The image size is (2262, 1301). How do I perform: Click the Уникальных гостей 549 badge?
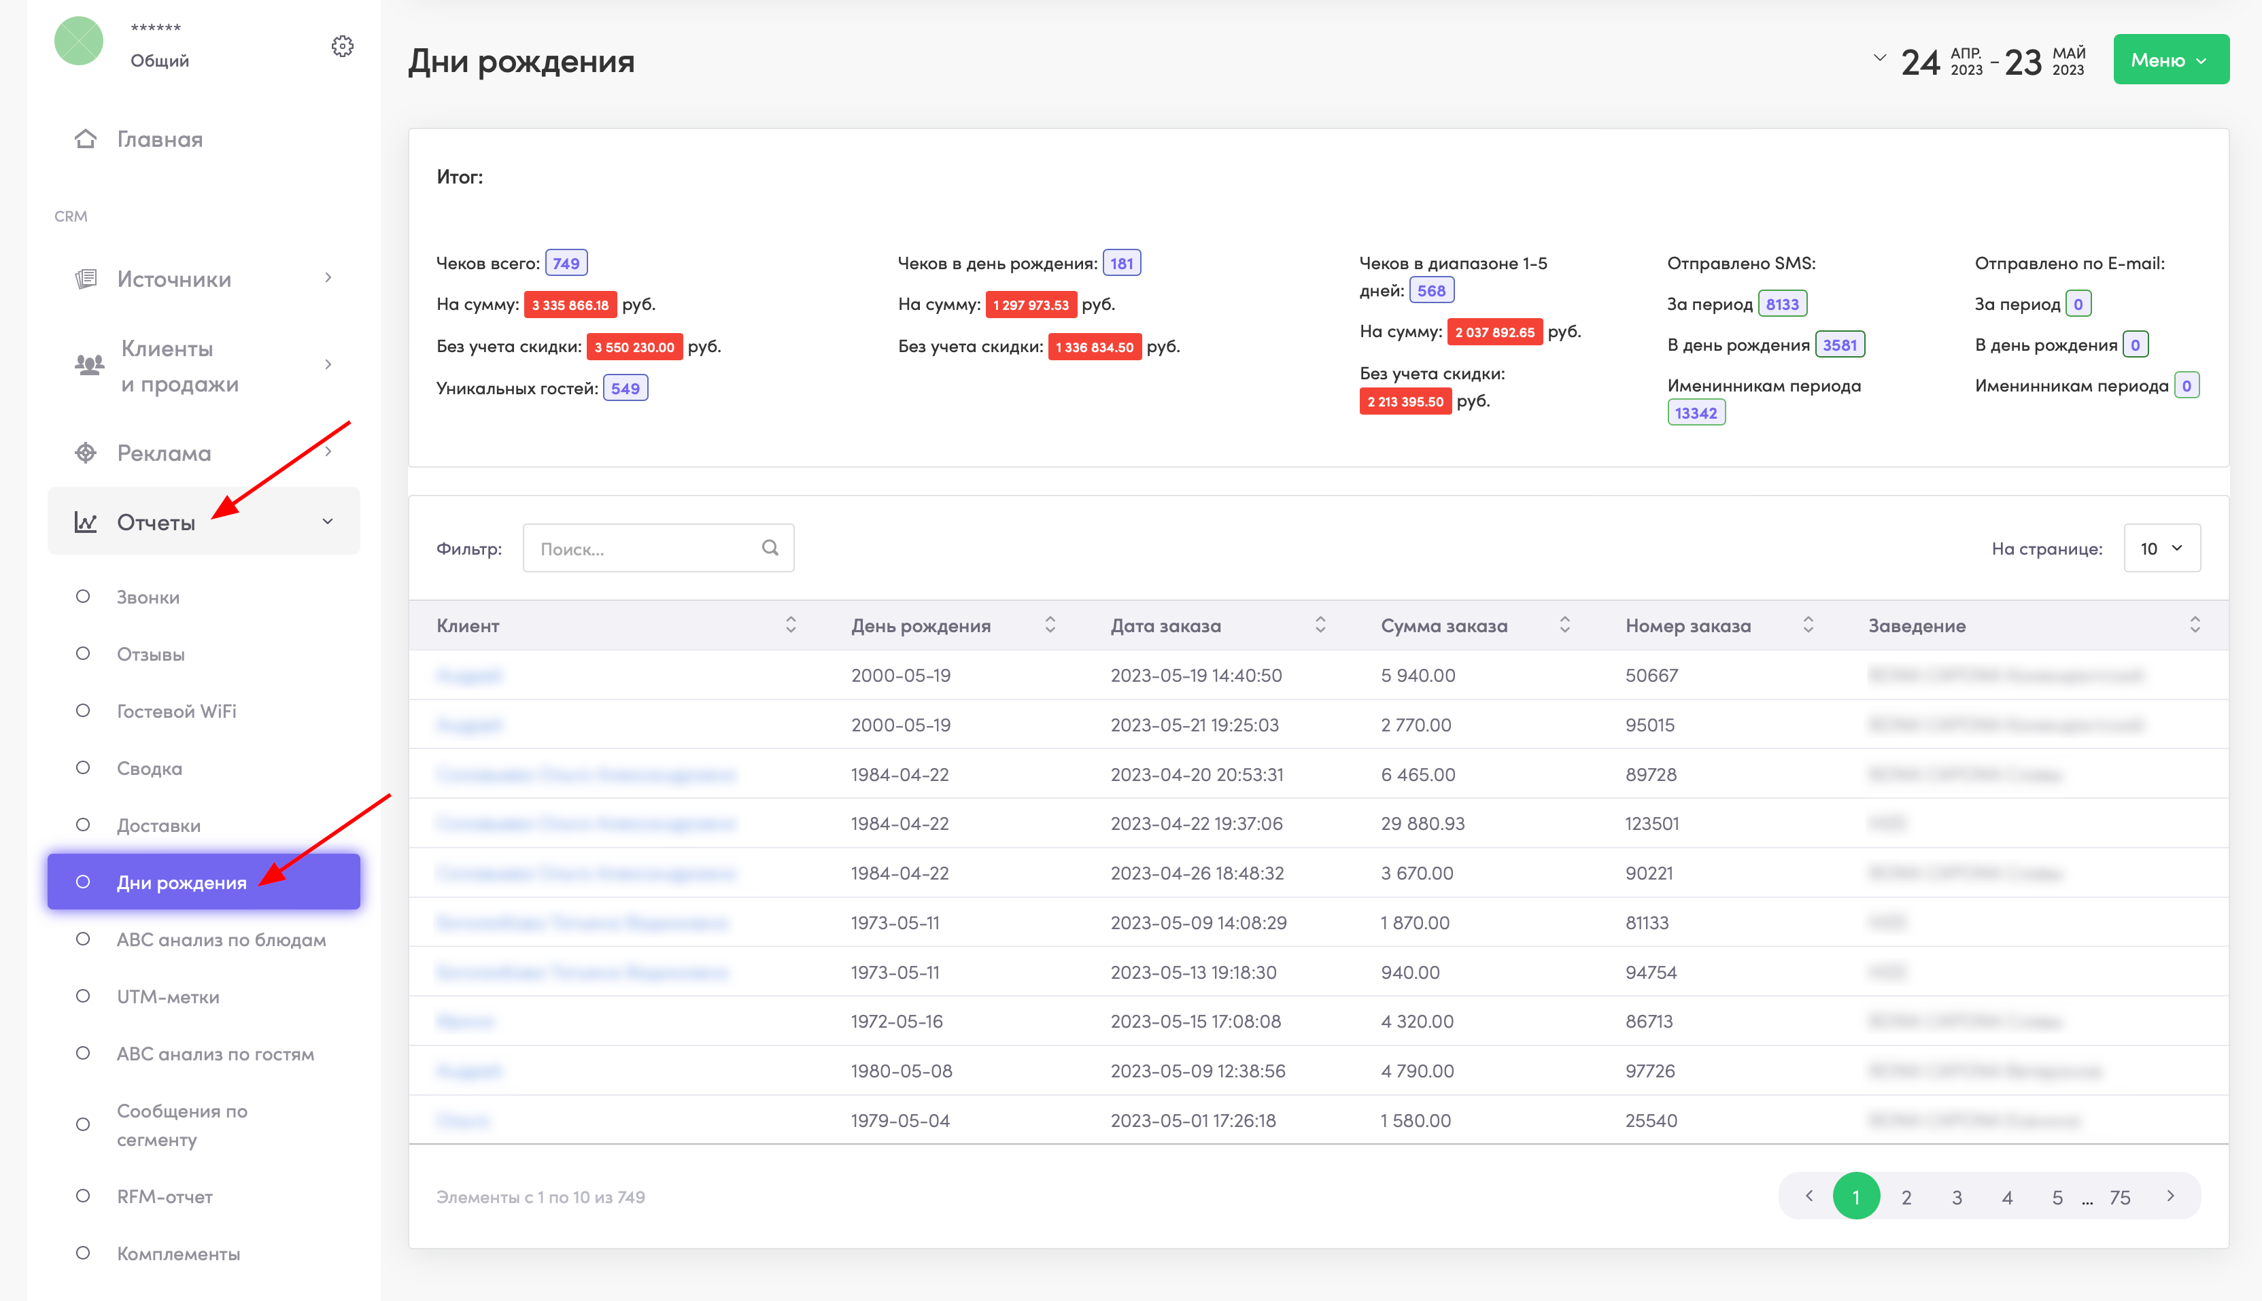click(625, 388)
